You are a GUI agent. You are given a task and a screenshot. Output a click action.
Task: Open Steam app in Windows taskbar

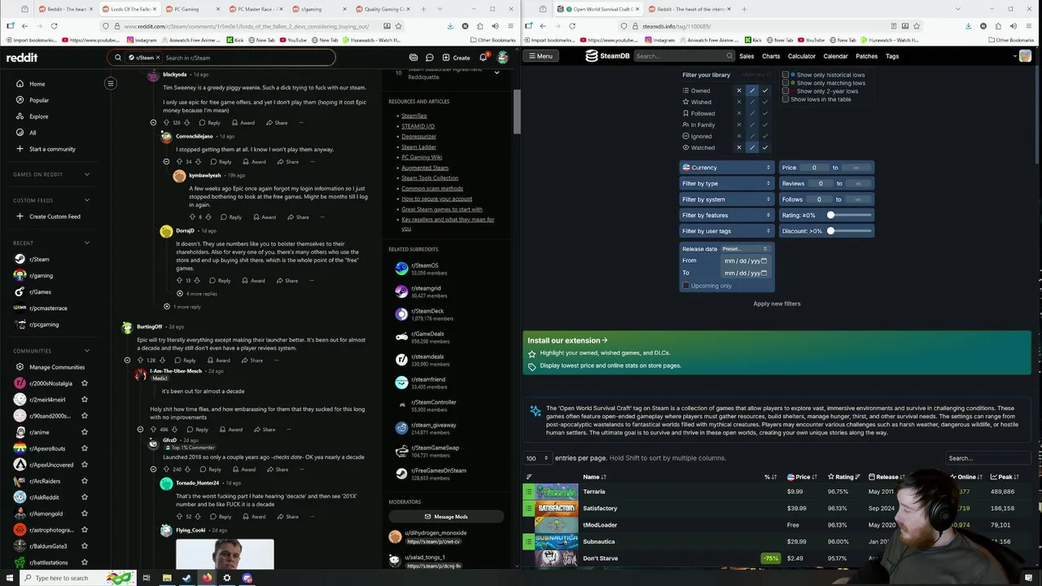coord(186,578)
